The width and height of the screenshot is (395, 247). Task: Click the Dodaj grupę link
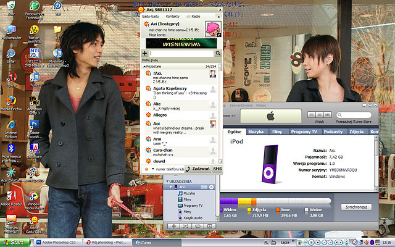pyautogui.click(x=149, y=61)
